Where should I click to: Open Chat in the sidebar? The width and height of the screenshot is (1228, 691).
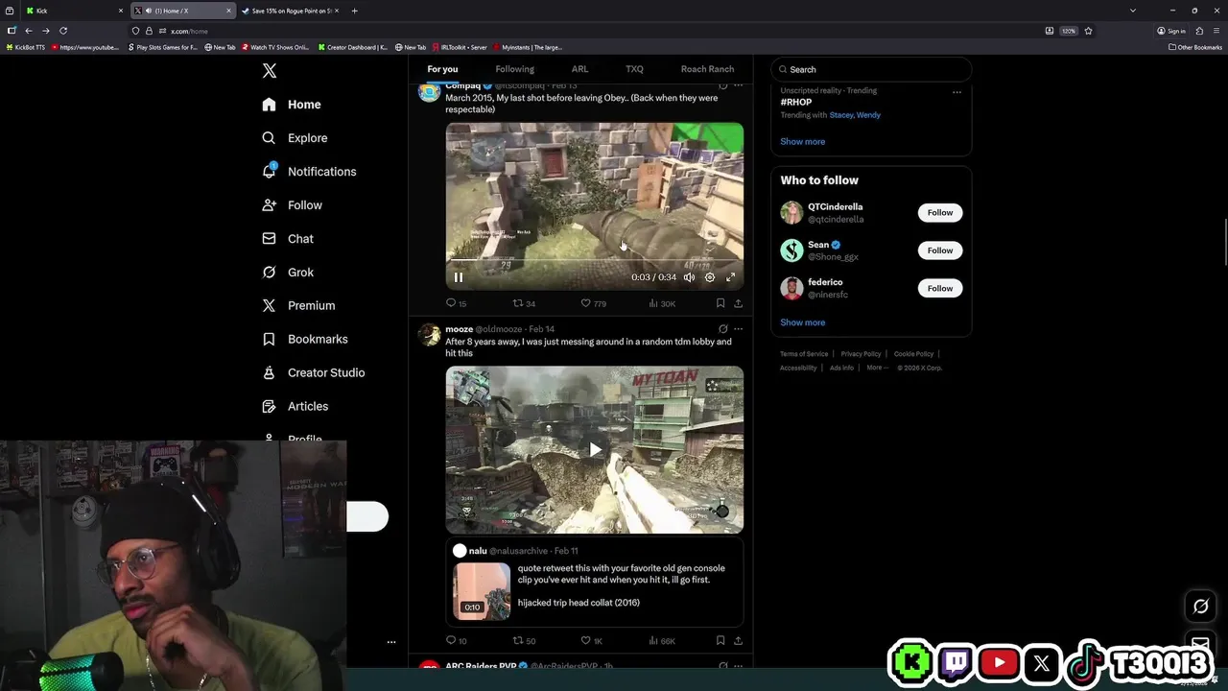tap(288, 239)
